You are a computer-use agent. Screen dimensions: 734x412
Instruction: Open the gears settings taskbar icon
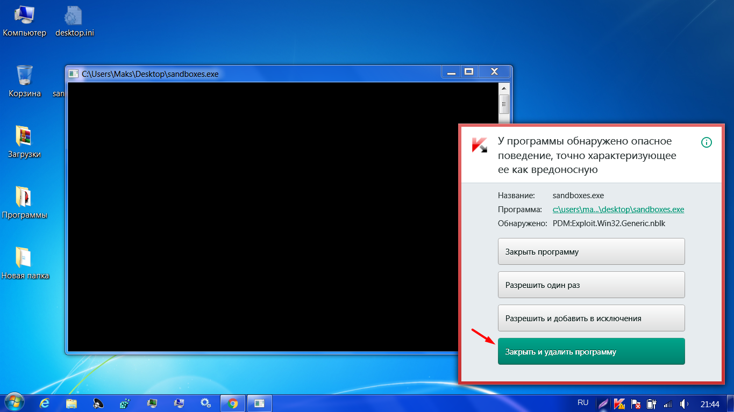click(205, 403)
